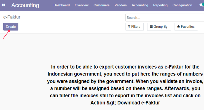
Task: Click the Accounting app title
Action: pyautogui.click(x=25, y=5)
